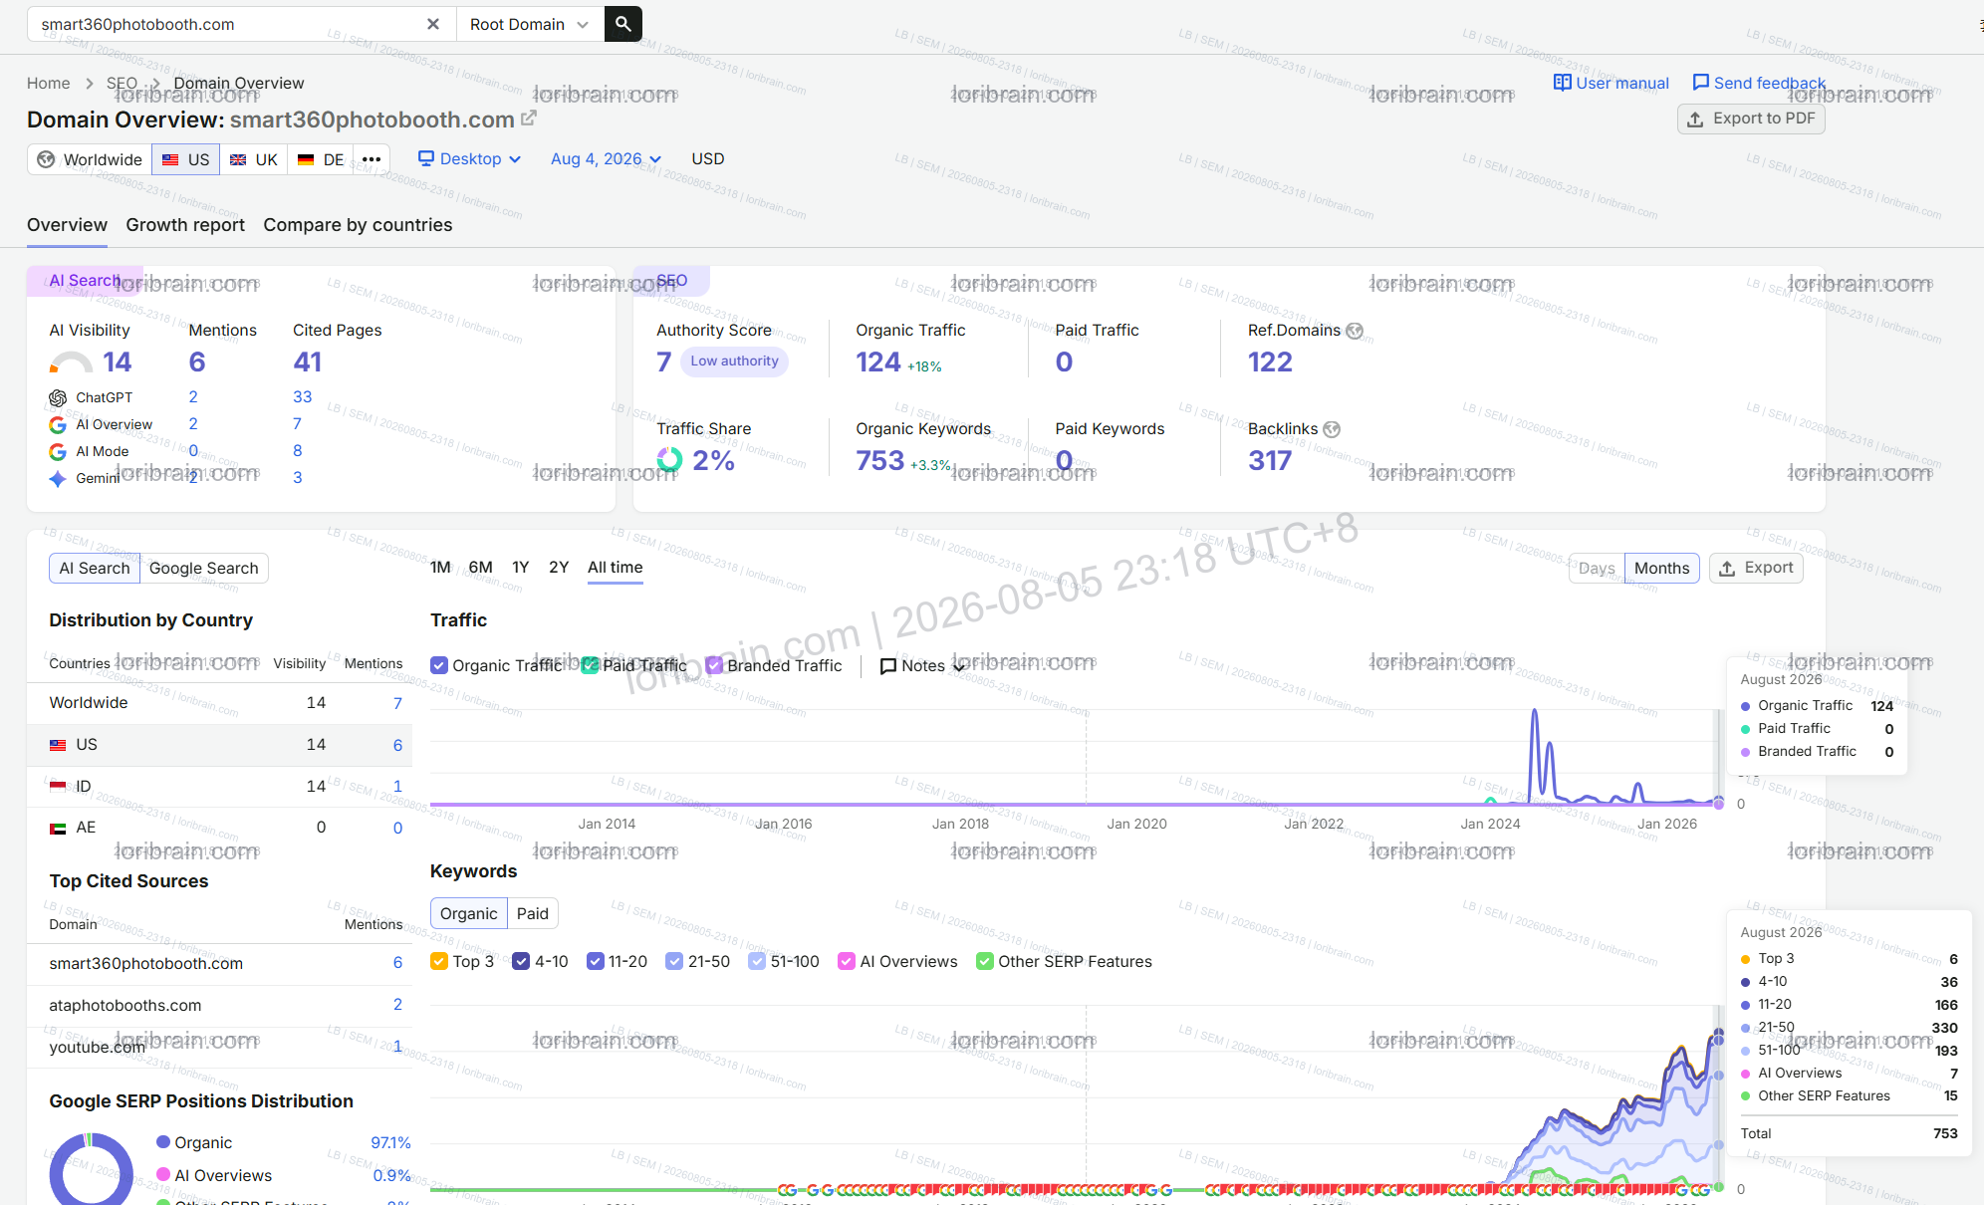Toggle the Organic Traffic checkbox

439,665
